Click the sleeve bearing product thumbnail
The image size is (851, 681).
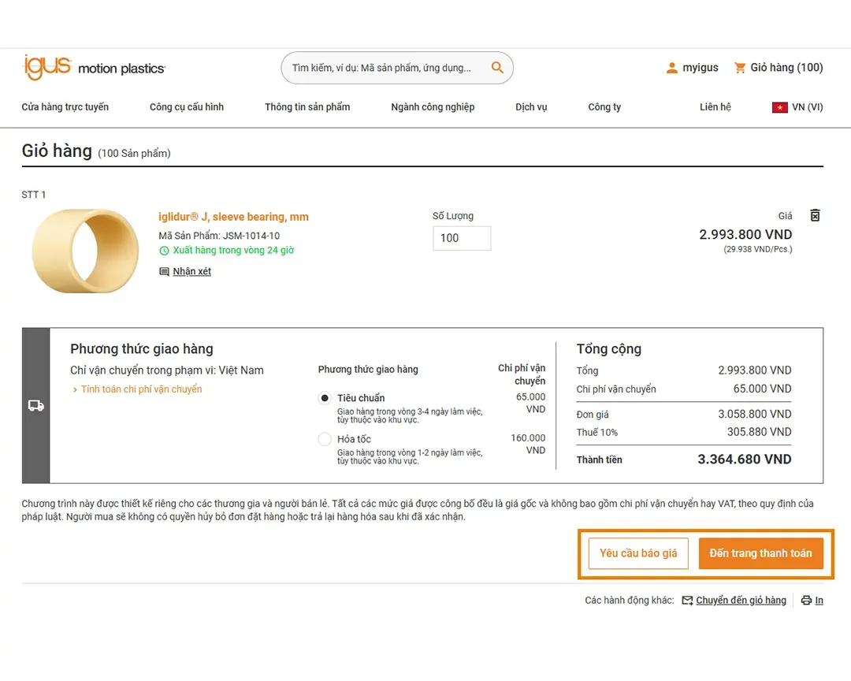point(85,251)
